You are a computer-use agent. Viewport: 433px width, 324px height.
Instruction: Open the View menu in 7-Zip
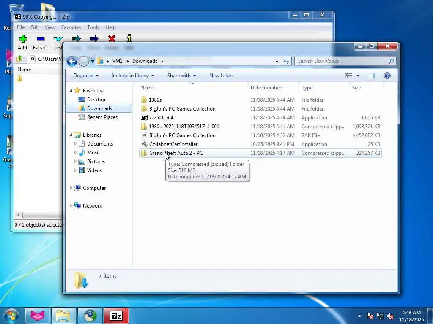tap(50, 27)
